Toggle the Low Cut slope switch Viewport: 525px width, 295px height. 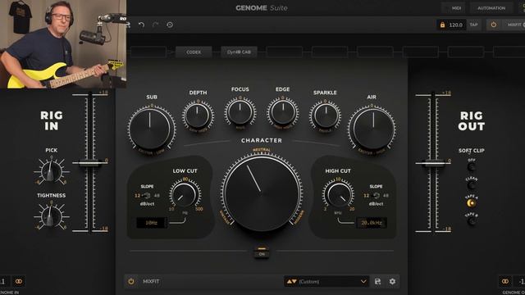147,195
